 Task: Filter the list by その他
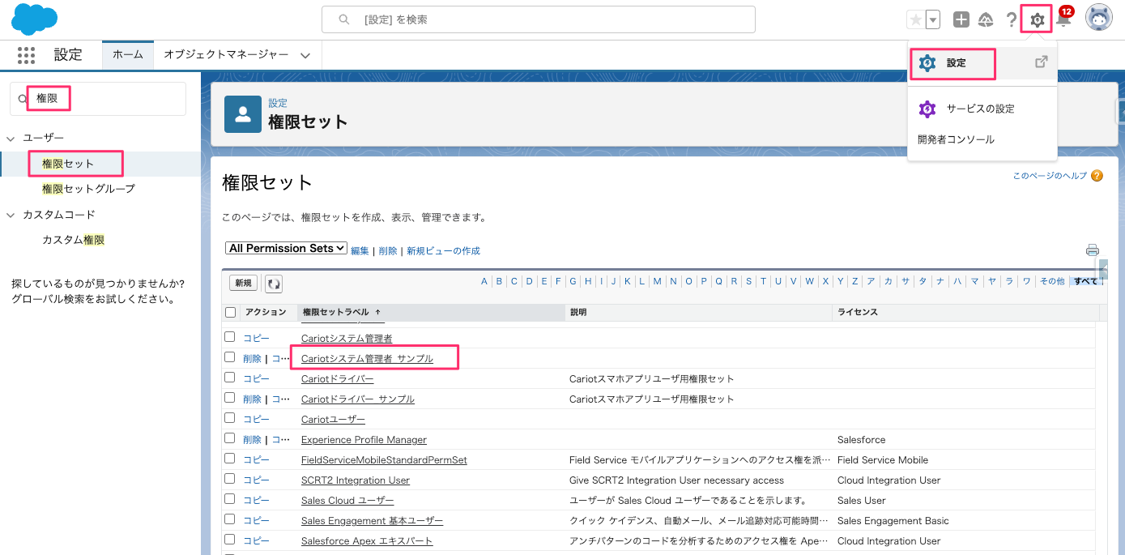(1052, 281)
